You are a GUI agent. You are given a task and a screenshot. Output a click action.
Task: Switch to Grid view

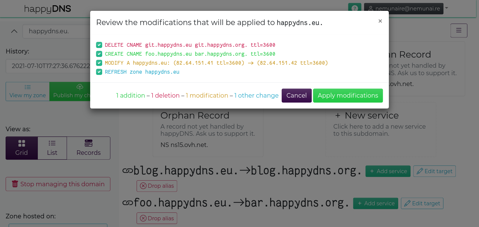pyautogui.click(x=22, y=148)
